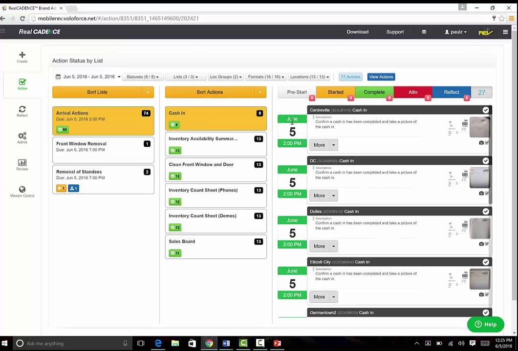518x351 pixels.
Task: Click More button on DC Cash In card
Action: [319, 196]
